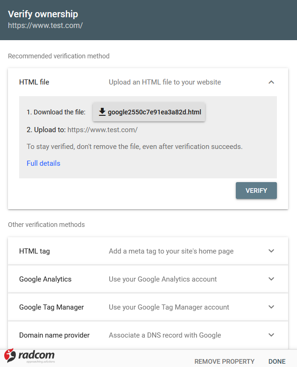This screenshot has height=367, width=297.
Task: Expand the HTML tag chevron
Action: click(x=271, y=251)
